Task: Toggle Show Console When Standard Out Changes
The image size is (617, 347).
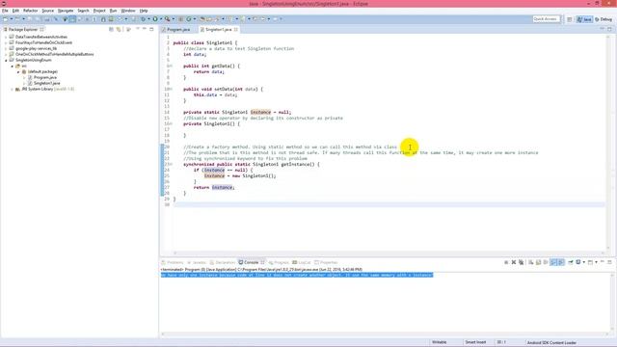Action: coord(553,262)
